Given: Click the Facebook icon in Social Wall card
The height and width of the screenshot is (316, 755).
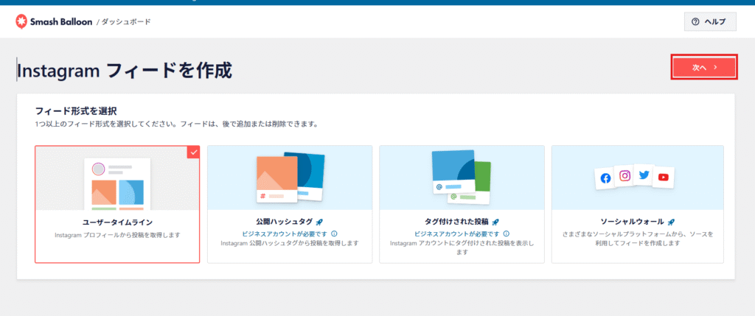Looking at the screenshot, I should pyautogui.click(x=605, y=178).
